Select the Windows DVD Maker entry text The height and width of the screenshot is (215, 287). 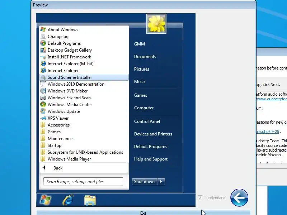click(x=67, y=91)
